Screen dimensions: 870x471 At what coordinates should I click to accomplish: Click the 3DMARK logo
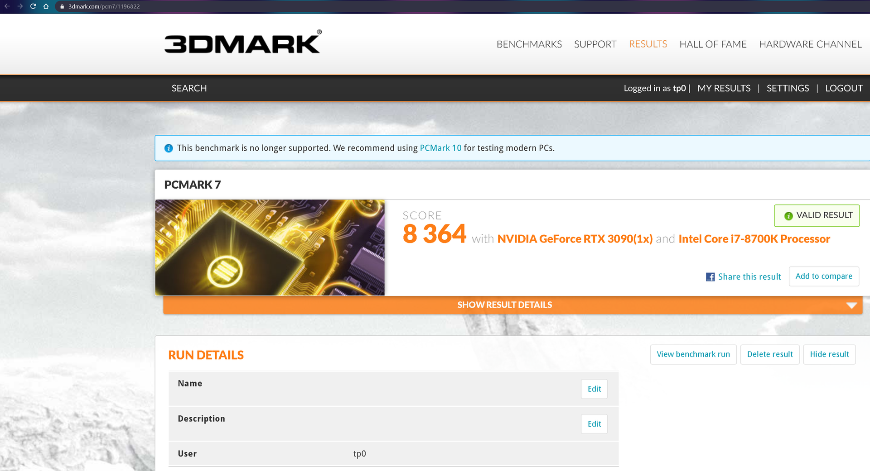pyautogui.click(x=243, y=42)
